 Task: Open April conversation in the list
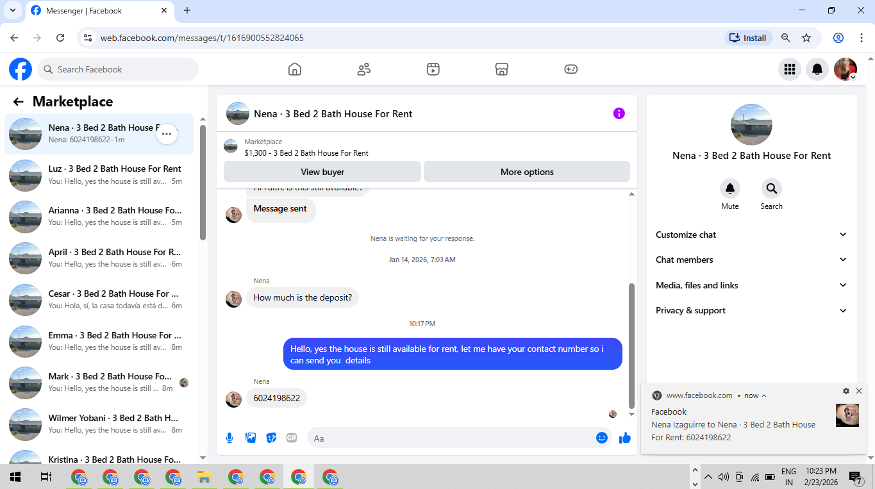coord(99,258)
